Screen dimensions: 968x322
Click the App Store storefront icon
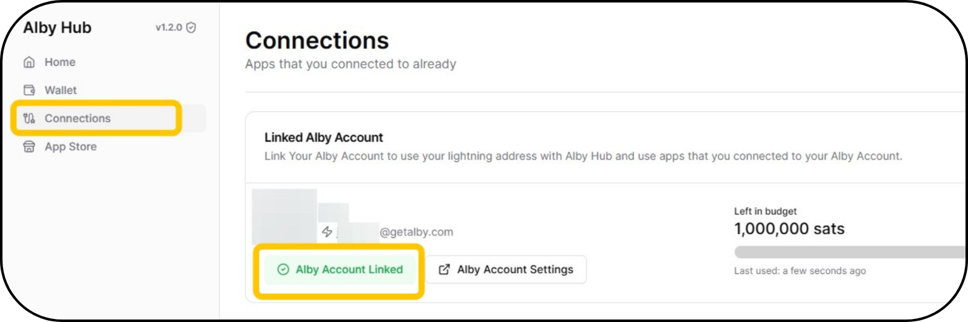tap(29, 147)
